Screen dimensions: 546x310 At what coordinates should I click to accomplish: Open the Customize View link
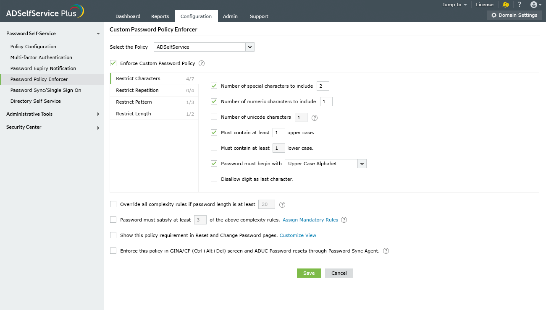coord(298,235)
